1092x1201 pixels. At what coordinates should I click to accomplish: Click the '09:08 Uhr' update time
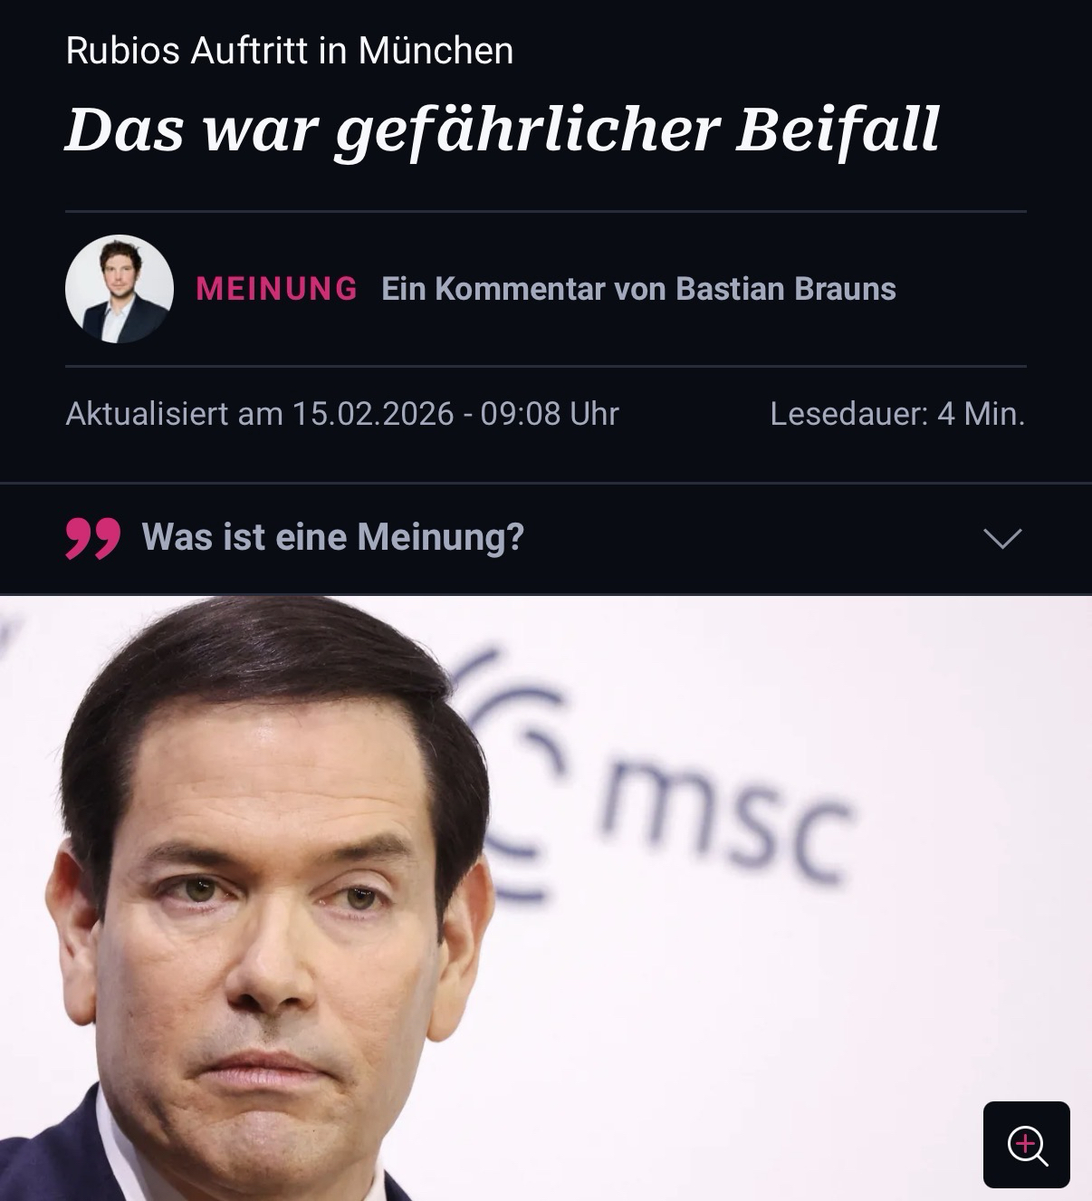point(550,414)
